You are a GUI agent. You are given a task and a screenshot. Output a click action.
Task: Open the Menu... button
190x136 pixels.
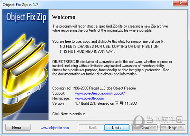(18, 127)
